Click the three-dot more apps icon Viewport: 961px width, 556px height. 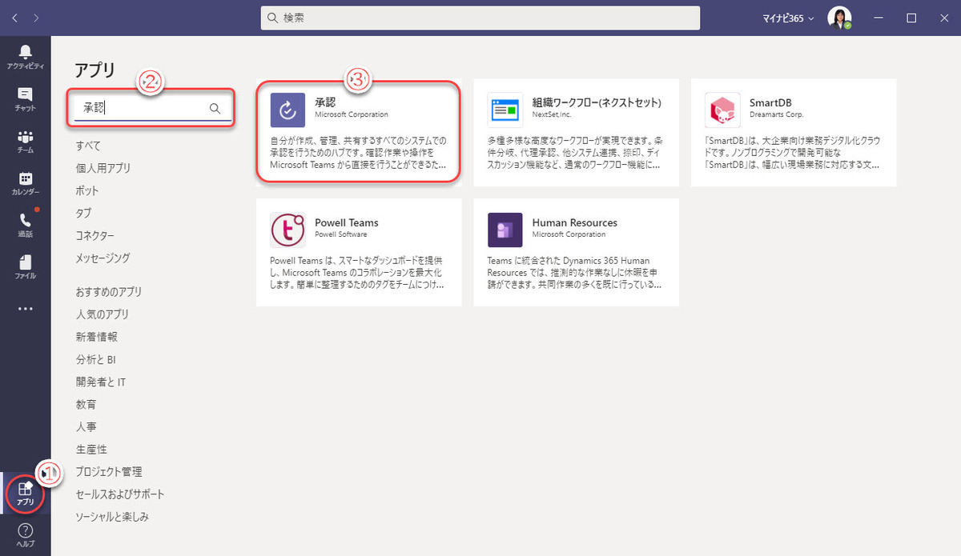25,309
